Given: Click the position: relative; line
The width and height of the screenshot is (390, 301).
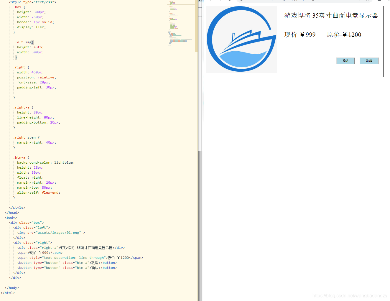Looking at the screenshot, I should tap(37, 77).
